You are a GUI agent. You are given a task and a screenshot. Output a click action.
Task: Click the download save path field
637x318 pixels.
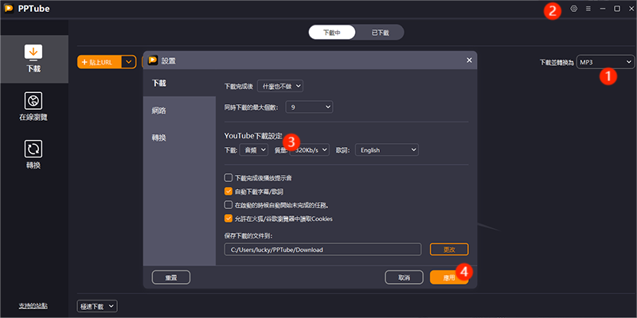322,250
